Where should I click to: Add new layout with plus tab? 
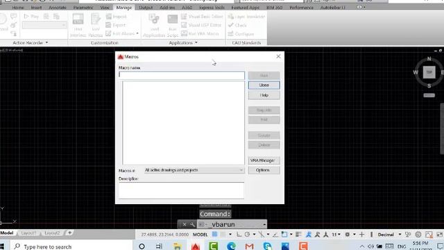pyautogui.click(x=69, y=233)
